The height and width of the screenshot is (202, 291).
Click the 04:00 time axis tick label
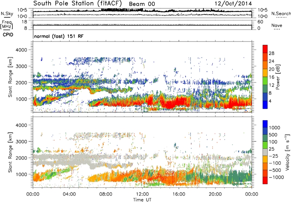pos(69,194)
